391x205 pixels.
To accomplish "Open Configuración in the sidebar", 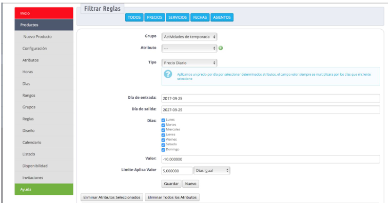I will [44, 48].
